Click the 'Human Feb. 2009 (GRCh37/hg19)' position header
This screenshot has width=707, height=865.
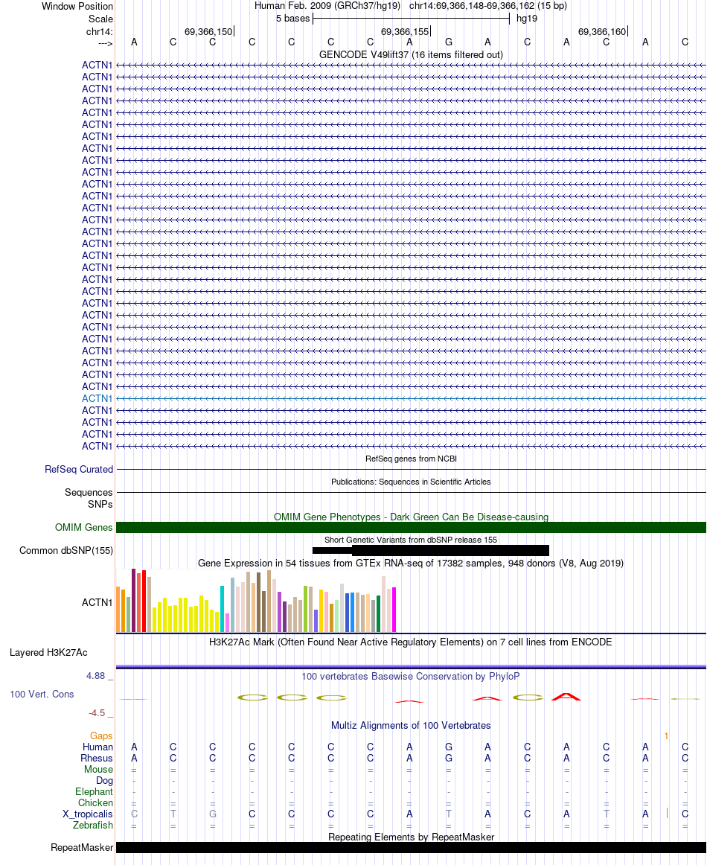pyautogui.click(x=327, y=6)
